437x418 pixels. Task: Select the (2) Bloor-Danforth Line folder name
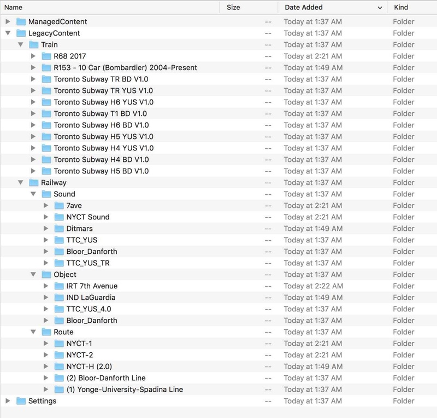(106, 378)
